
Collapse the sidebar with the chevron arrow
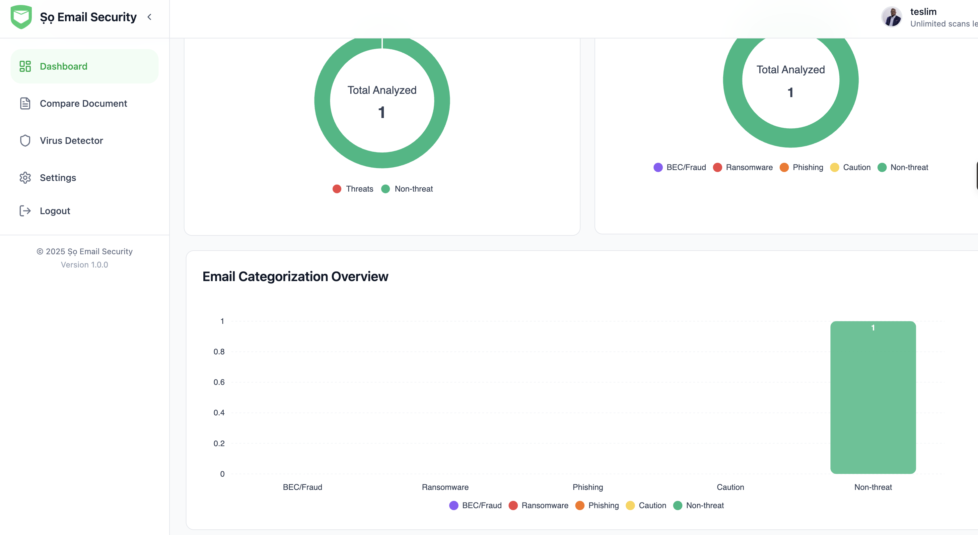pos(150,17)
